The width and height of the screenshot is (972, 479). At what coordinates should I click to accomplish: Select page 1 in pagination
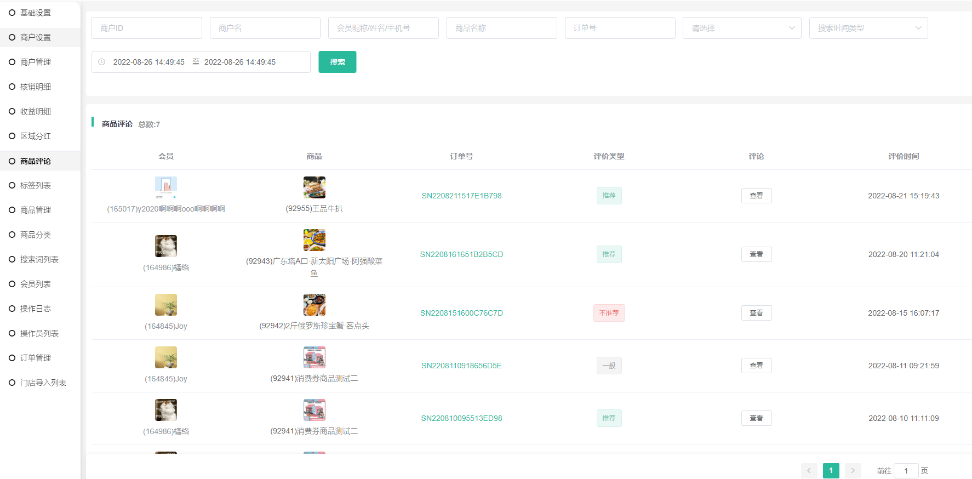tap(831, 471)
